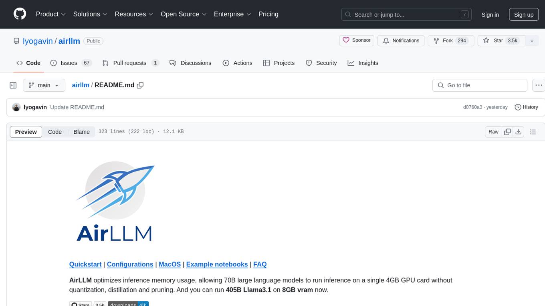The image size is (545, 306).
Task: Select the Code view
Action: [x=55, y=132]
